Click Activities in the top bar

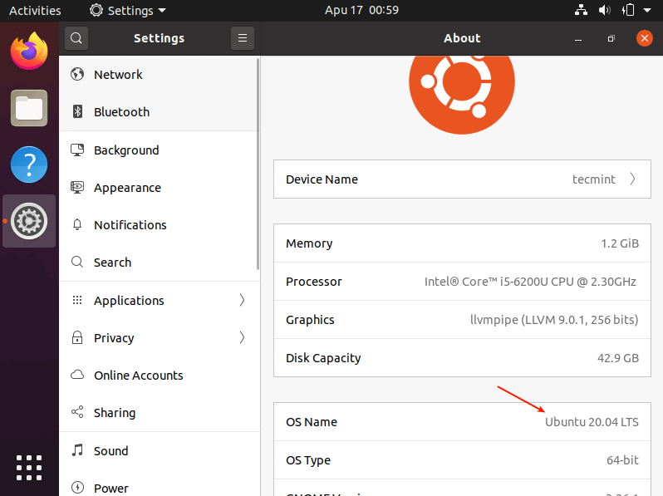[x=35, y=11]
